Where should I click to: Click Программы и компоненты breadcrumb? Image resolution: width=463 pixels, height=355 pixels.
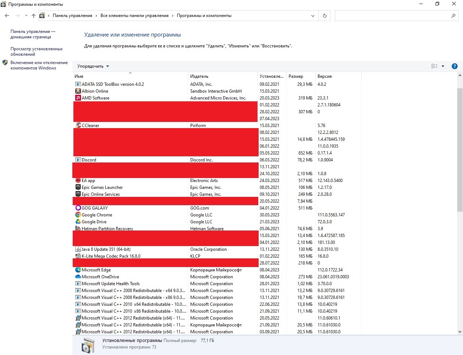tap(204, 16)
